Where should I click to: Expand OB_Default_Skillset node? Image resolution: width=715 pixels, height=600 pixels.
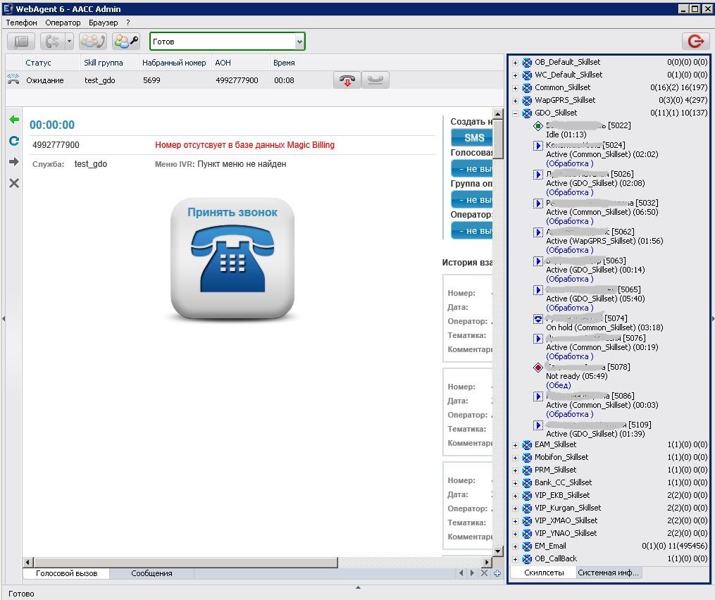coord(515,63)
